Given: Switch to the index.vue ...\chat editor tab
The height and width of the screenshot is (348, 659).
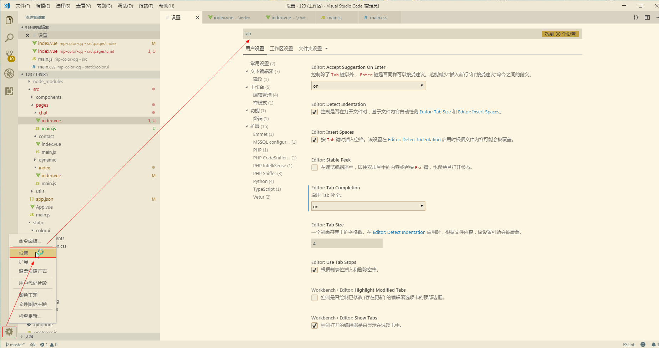Looking at the screenshot, I should [x=288, y=17].
